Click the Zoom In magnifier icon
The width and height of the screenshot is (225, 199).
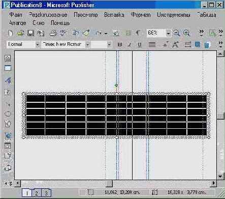pyautogui.click(x=186, y=33)
